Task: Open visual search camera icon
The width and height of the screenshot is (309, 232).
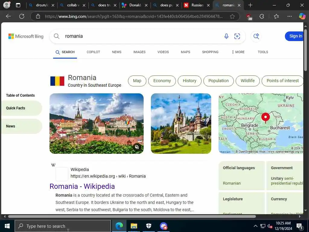Action: click(x=237, y=36)
